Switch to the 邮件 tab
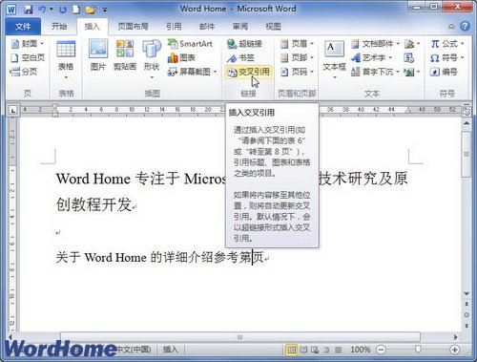 207,27
